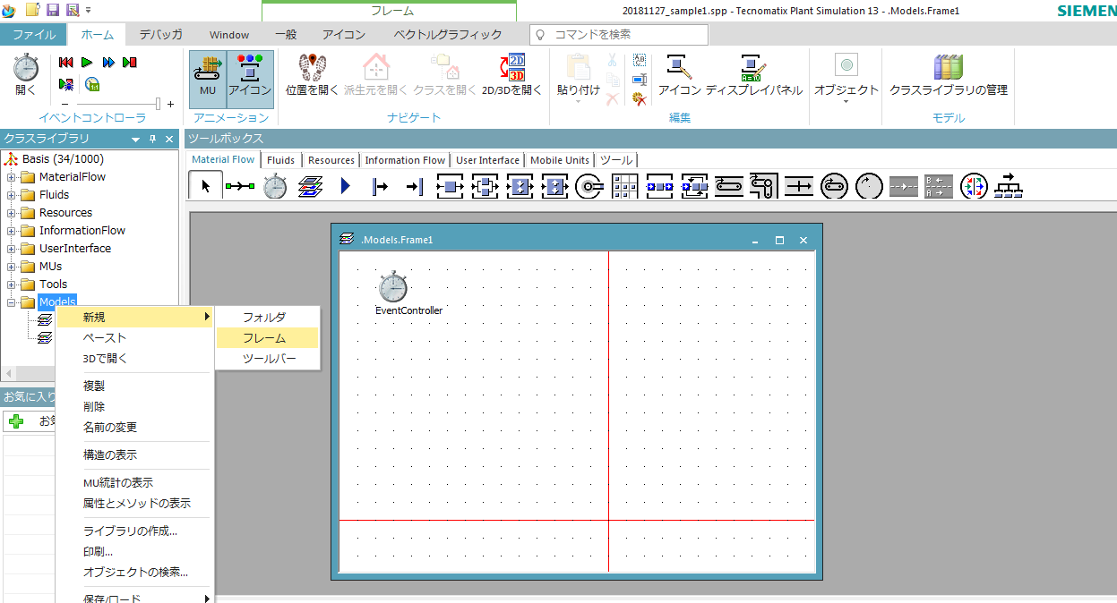Viewport: 1117px width, 603px height.
Task: Toggle the real-time clock icon in Event Controller
Action: (91, 84)
